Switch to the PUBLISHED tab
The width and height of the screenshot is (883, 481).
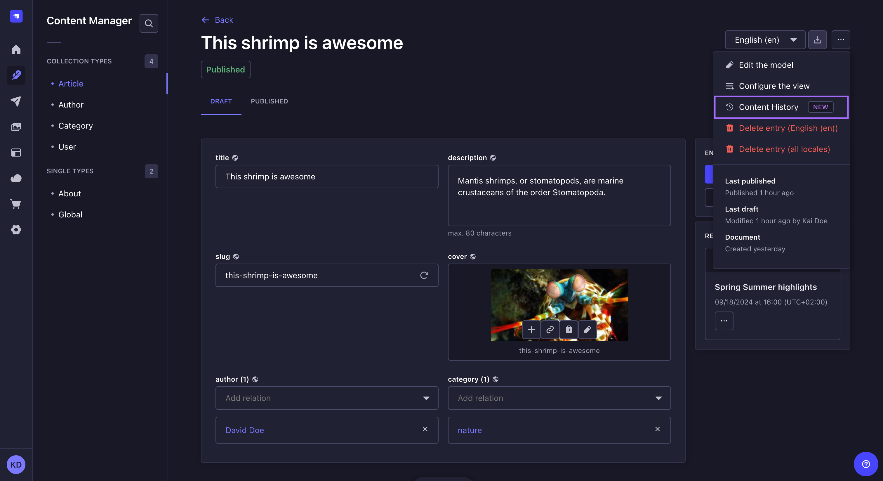click(269, 101)
